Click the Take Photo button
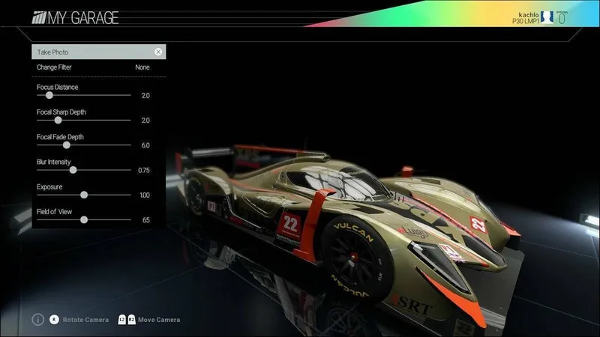Screen dimensions: 600x337 click(x=99, y=52)
